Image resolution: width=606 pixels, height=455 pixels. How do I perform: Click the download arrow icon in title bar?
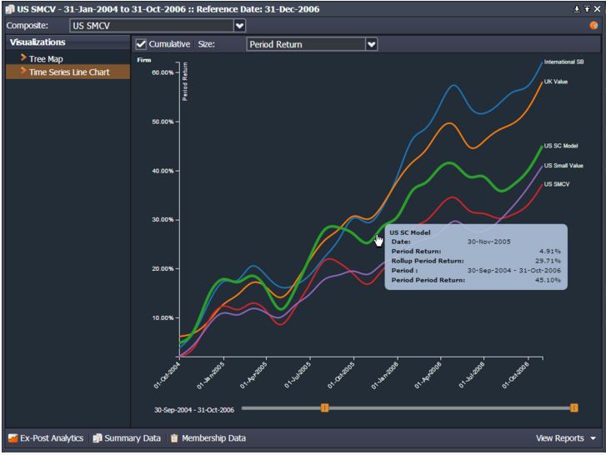(x=577, y=8)
